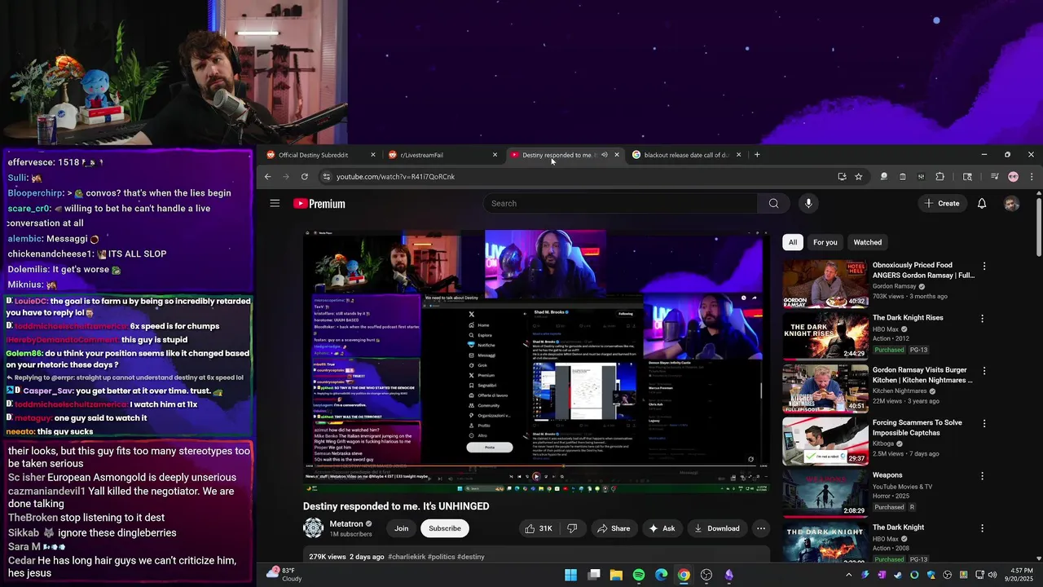Image resolution: width=1043 pixels, height=587 pixels.
Task: Open Chrome from the taskbar
Action: point(684,575)
